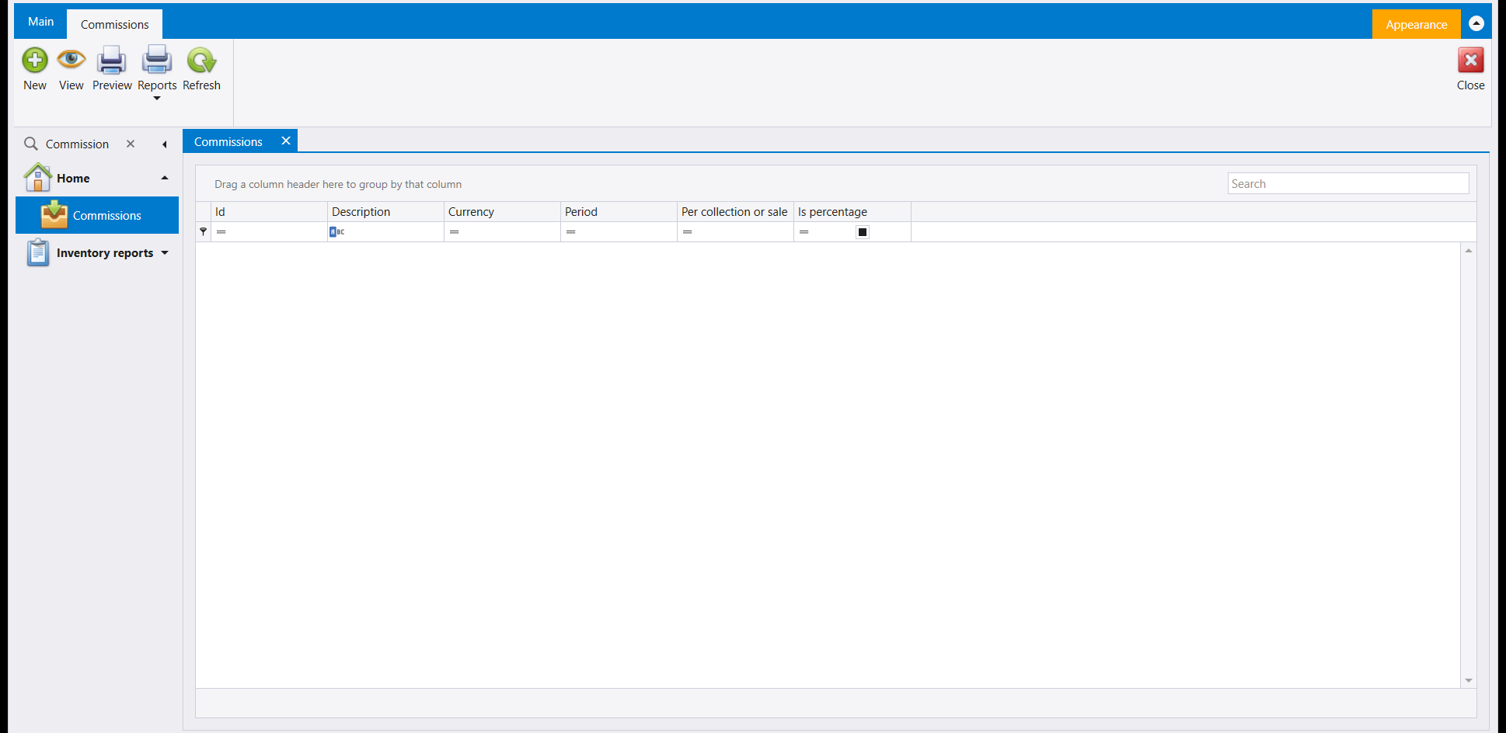Screen dimensions: 1506x733
Task: Click the View eye icon
Action: (71, 59)
